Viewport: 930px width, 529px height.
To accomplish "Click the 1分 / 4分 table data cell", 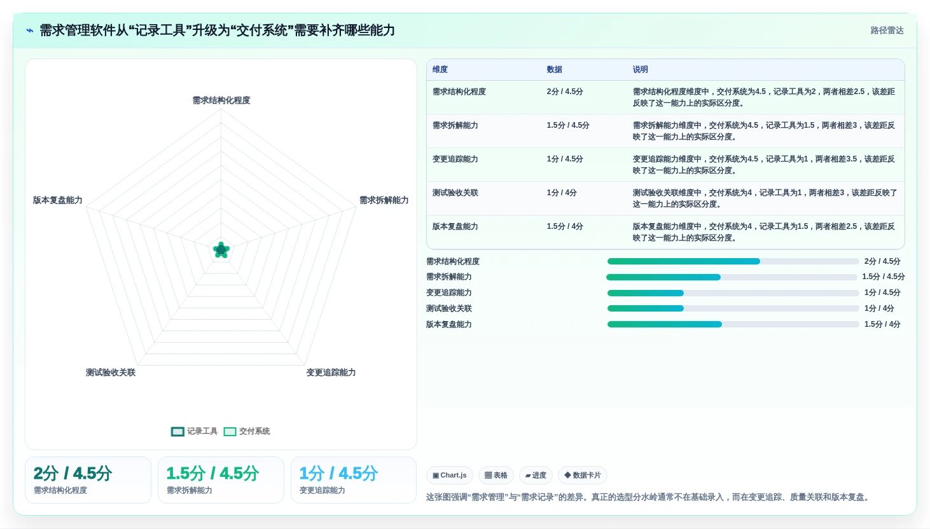I will [562, 193].
